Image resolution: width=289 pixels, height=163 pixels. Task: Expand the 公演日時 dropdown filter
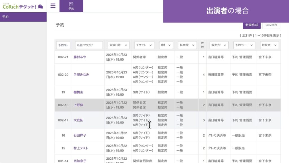click(x=119, y=45)
